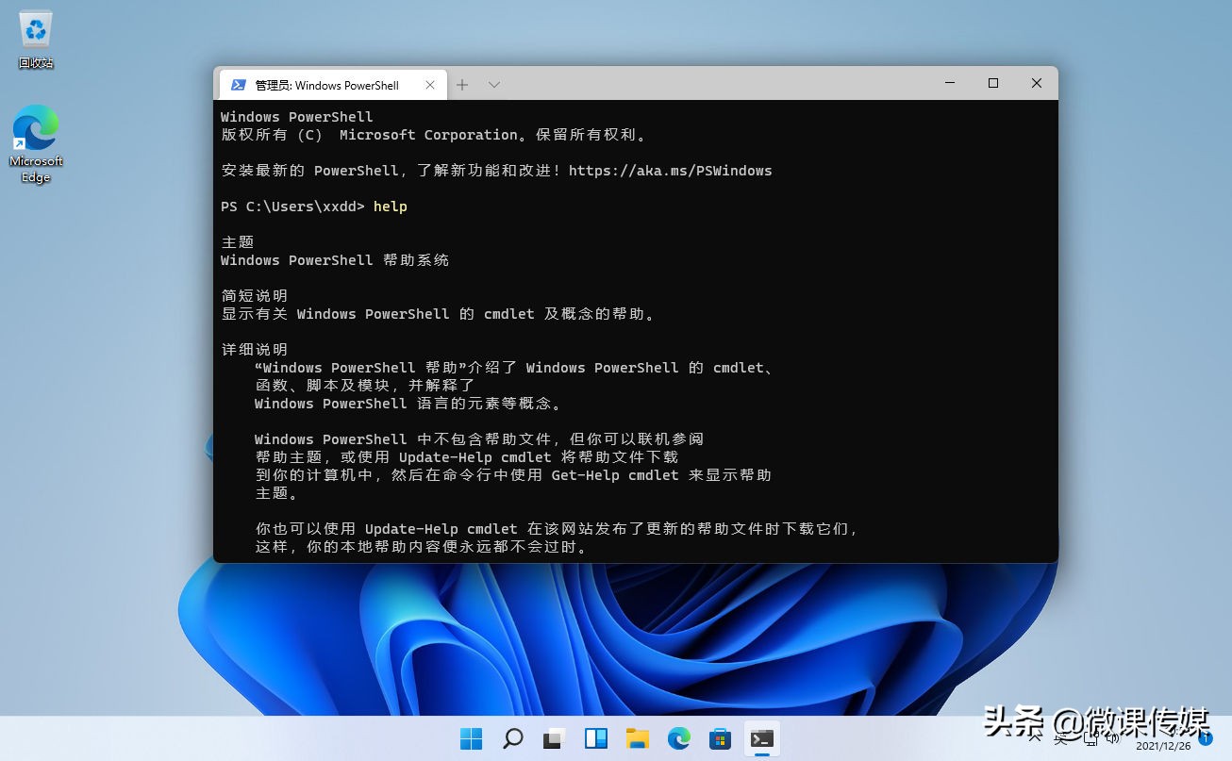Close the Windows PowerShell tab

[430, 85]
